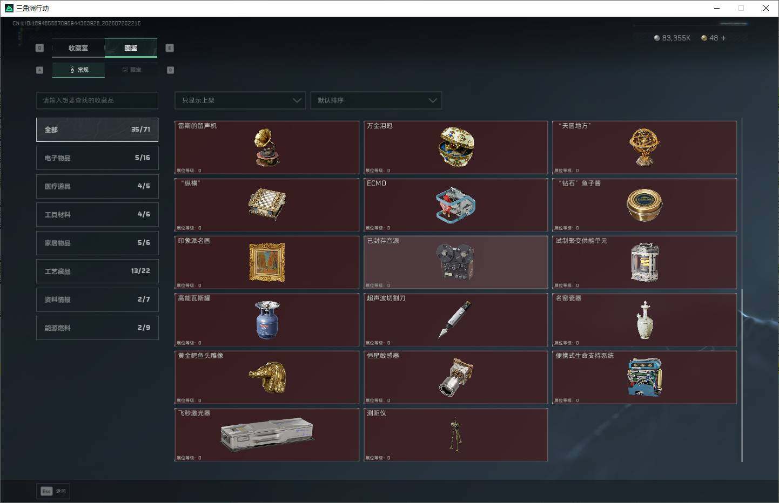Open the 已封存音源 tape recorder item
The image size is (779, 503).
(x=455, y=262)
